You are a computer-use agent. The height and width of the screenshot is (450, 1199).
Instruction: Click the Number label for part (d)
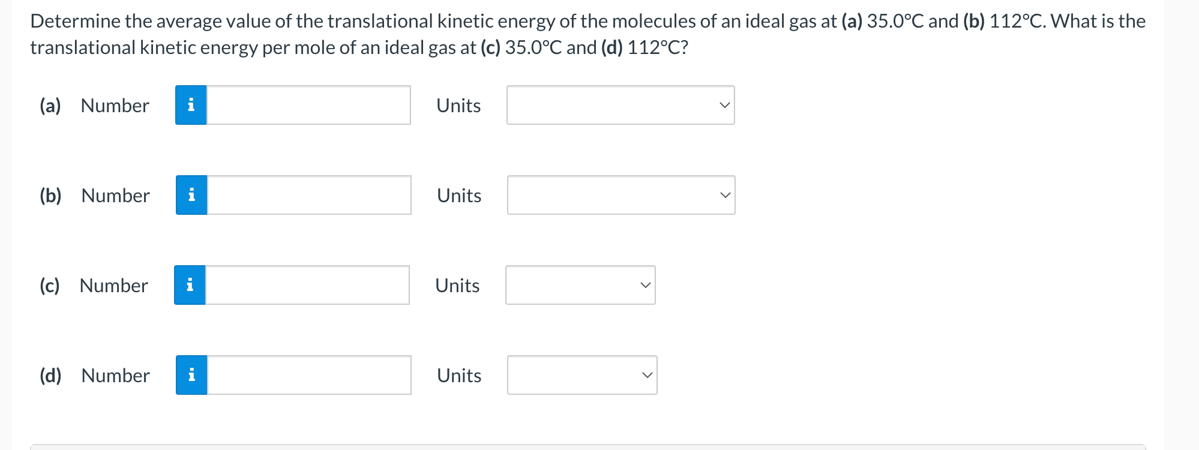coord(115,375)
